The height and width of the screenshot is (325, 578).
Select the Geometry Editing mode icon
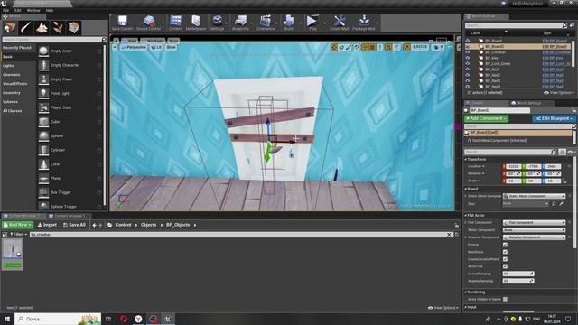(73, 28)
